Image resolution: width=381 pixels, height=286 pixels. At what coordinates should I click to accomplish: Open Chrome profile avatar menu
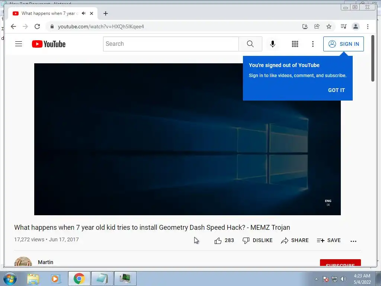[x=355, y=26]
